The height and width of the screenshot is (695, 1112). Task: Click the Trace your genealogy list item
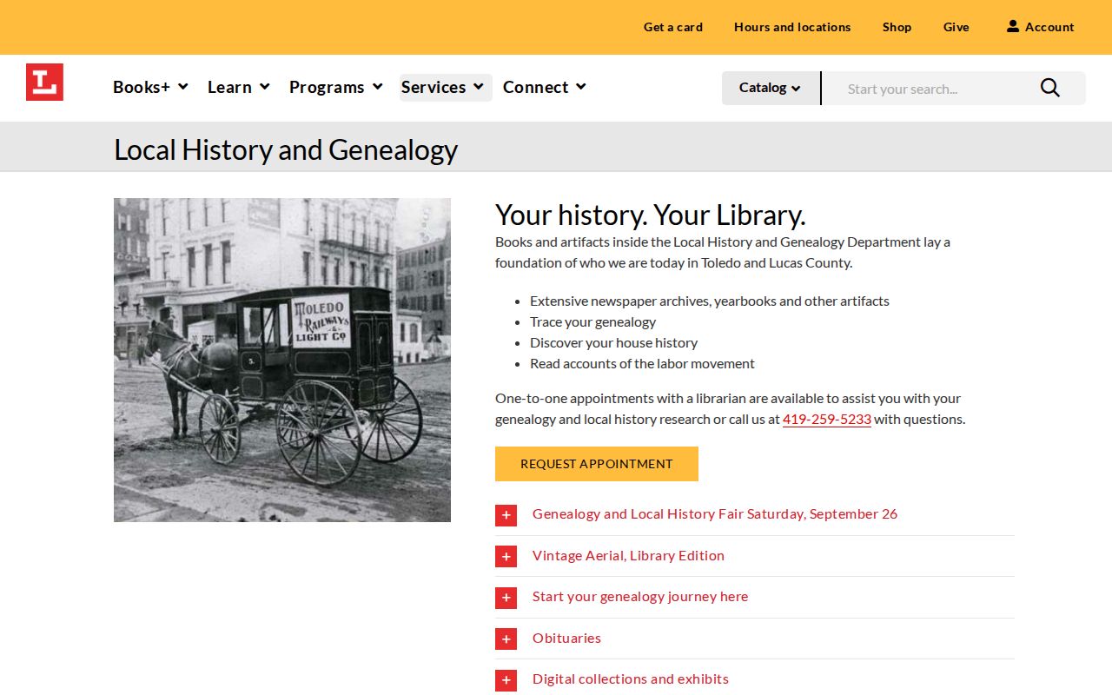coord(593,321)
